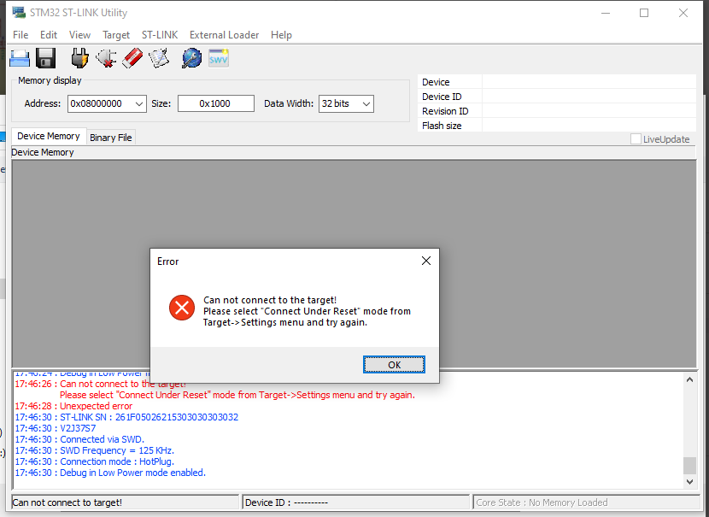Open Program and verify toolbar icon
Screen dimensions: 709x517
pyautogui.click(x=159, y=58)
